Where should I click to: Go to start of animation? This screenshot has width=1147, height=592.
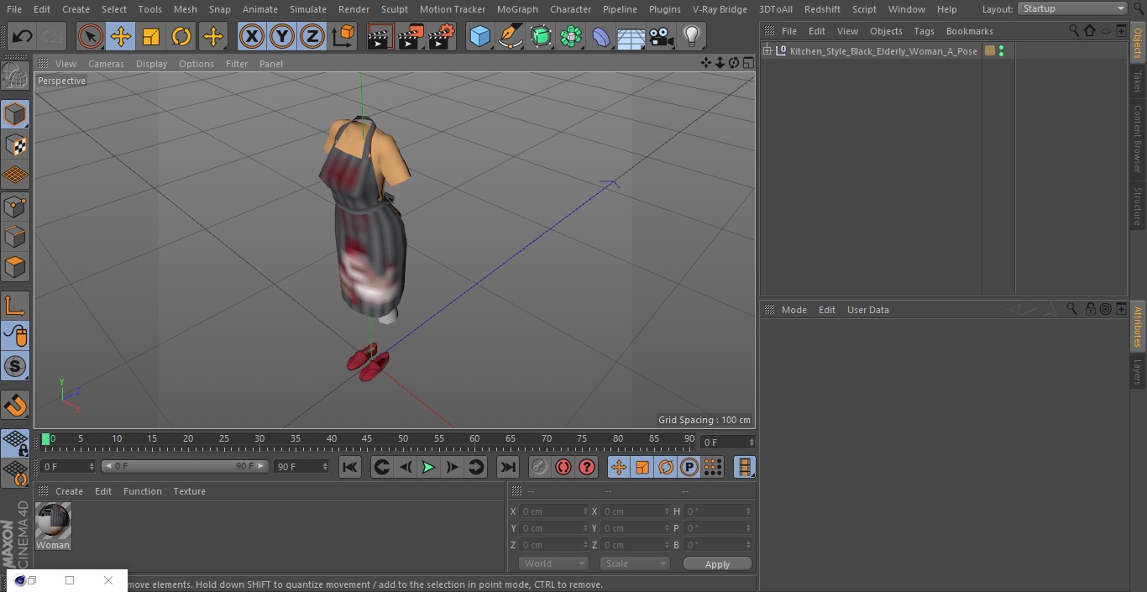click(350, 467)
